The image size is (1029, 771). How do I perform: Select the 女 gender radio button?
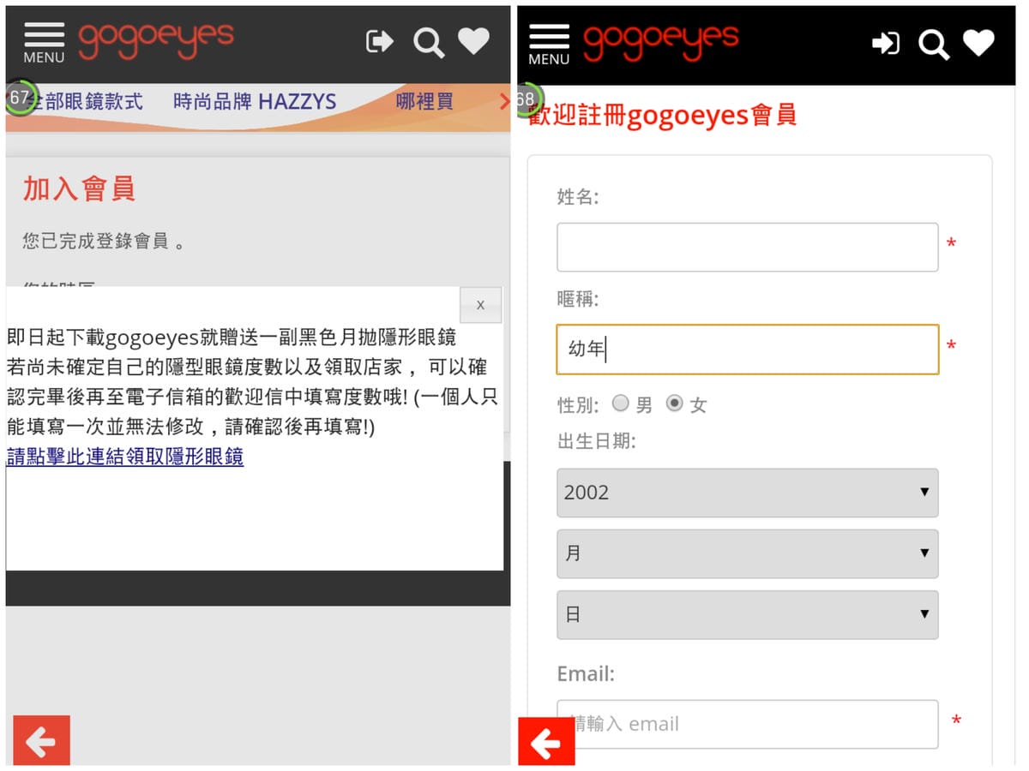click(x=675, y=403)
